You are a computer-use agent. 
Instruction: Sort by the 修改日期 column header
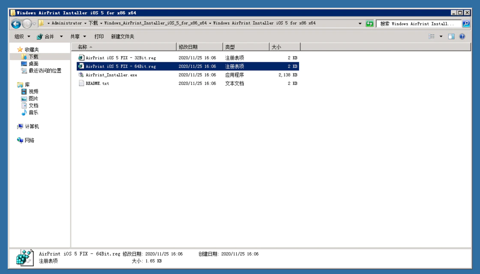[199, 47]
